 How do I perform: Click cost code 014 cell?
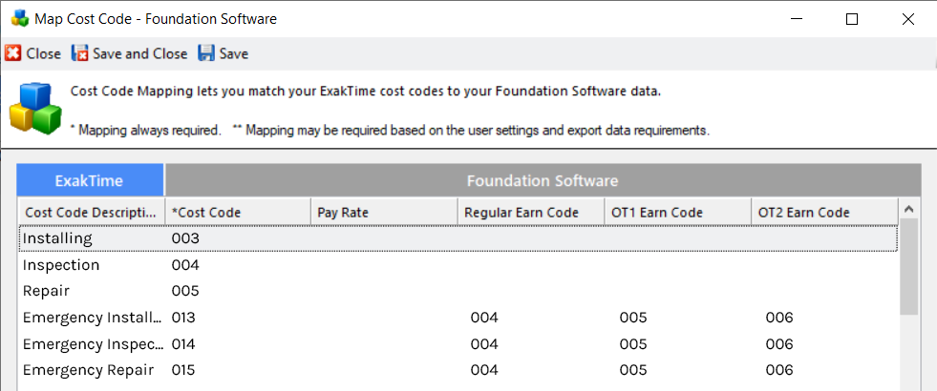pos(183,344)
